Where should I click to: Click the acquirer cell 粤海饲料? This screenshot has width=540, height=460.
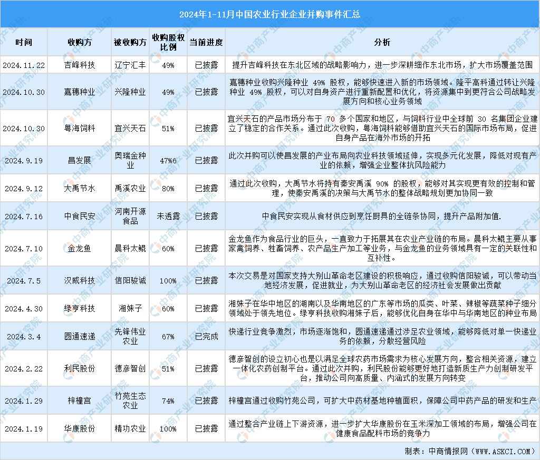80,129
